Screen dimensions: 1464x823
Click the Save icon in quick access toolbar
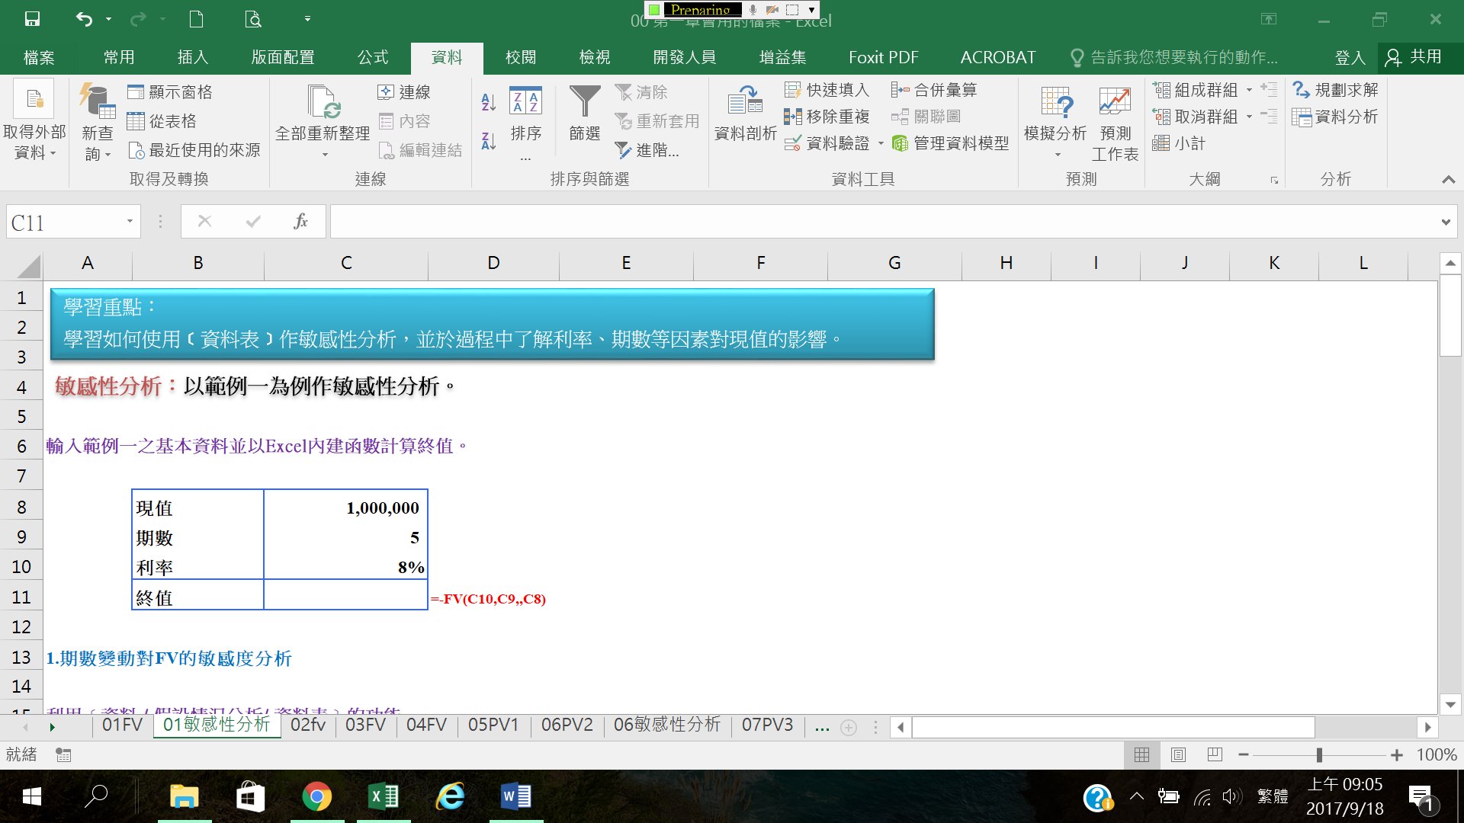point(32,19)
